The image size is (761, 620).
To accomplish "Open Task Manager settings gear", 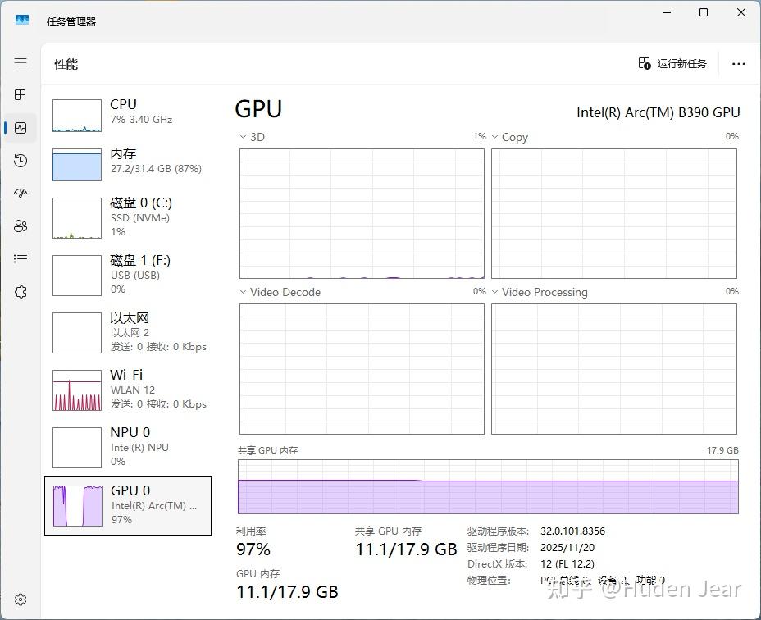I will click(21, 599).
